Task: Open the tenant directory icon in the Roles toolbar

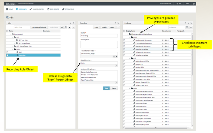Action: 62,27
